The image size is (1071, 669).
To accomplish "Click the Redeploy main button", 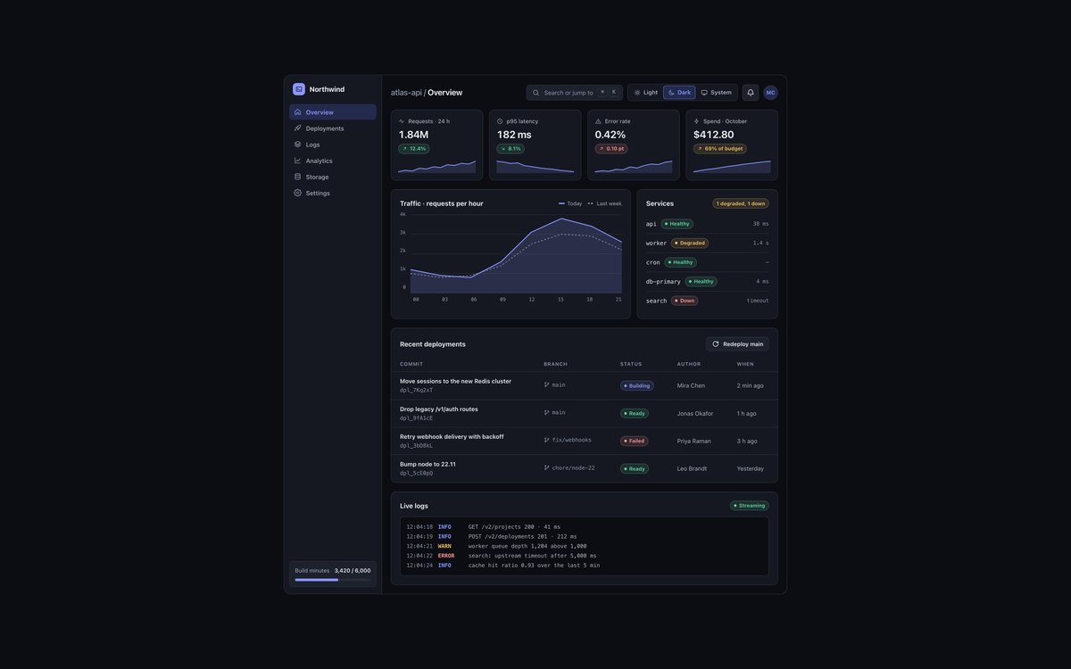I will click(737, 344).
